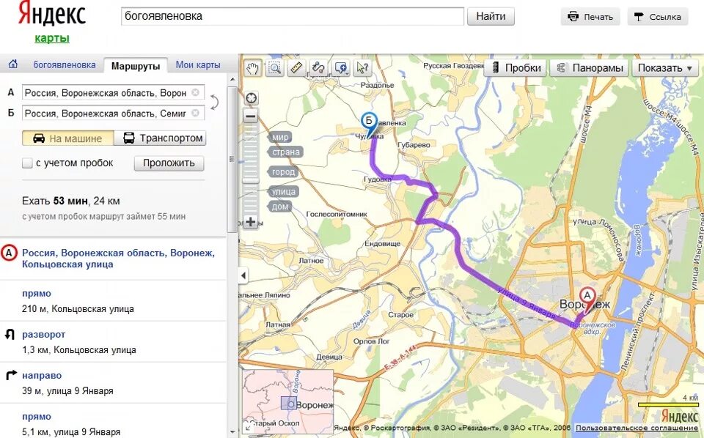704x438 pixels.
Task: Click the red A icon in route list
Action: 9,253
